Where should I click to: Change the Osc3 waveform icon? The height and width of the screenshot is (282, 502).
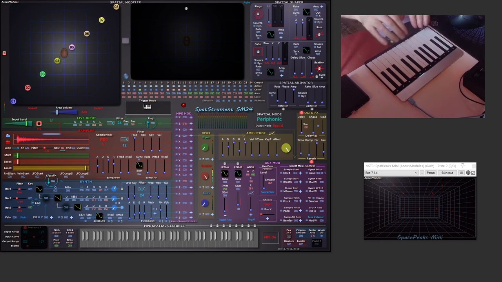(77, 208)
